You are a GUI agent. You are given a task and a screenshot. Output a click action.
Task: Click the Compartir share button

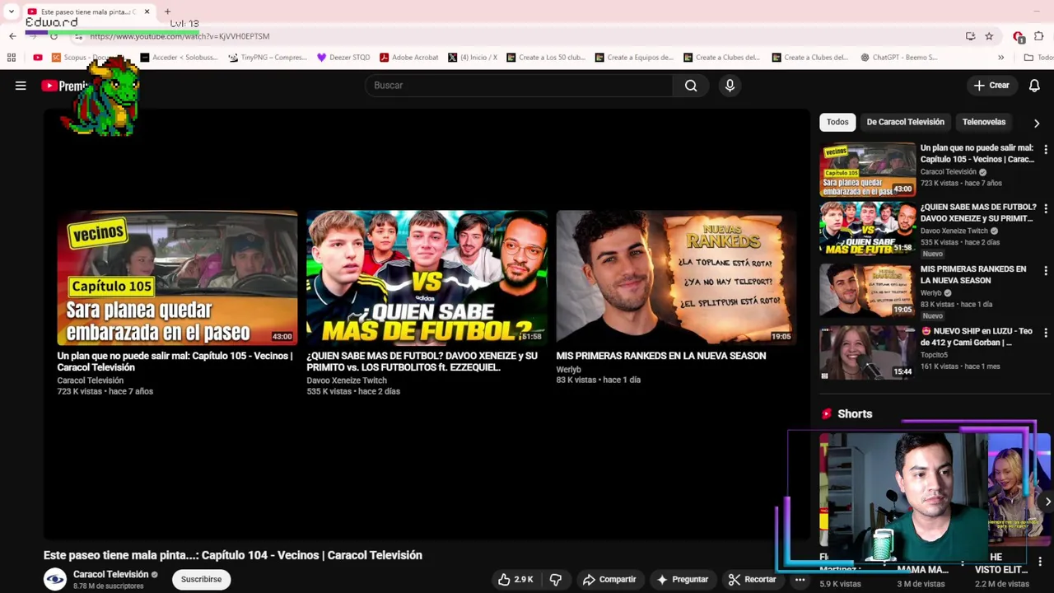click(609, 580)
